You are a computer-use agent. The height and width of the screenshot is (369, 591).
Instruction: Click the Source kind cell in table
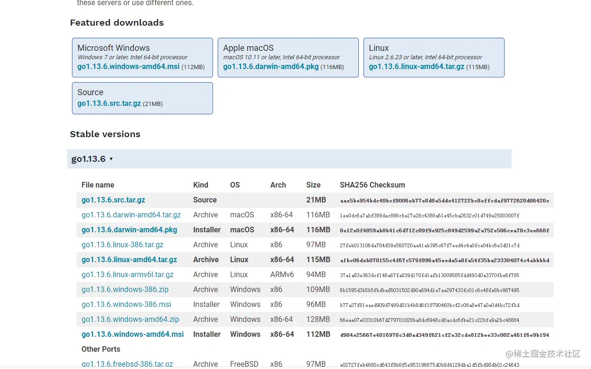(x=205, y=200)
